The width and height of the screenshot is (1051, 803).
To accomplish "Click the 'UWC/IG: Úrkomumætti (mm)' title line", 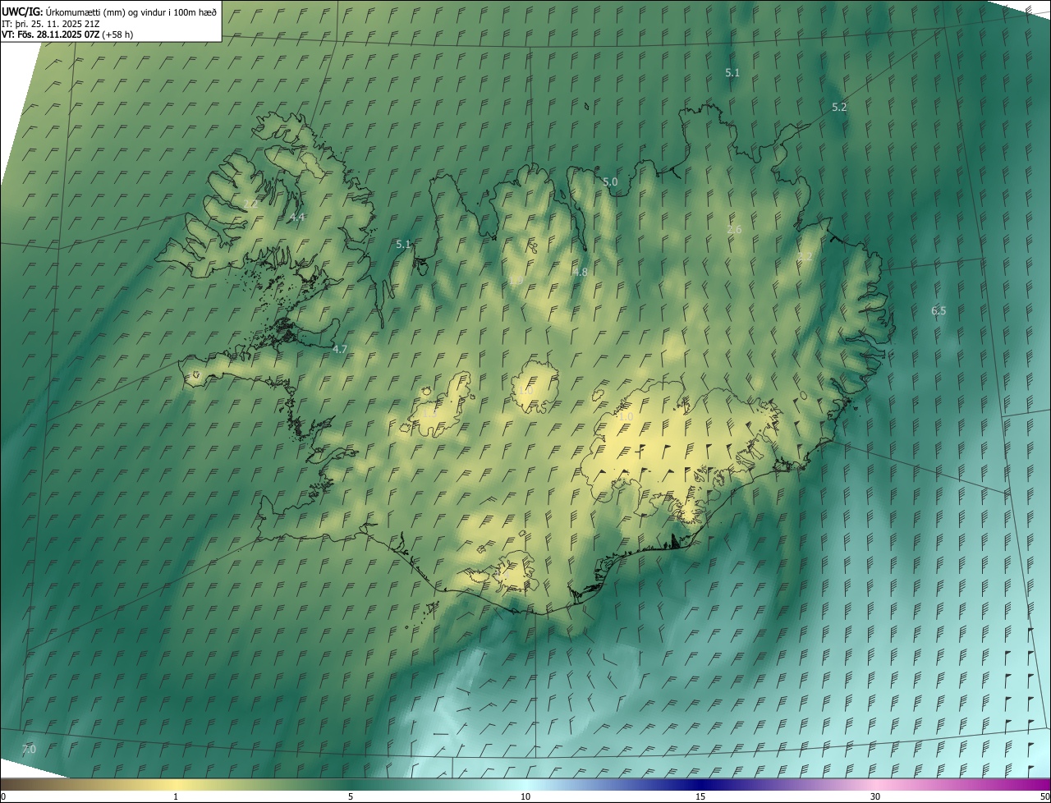I will pos(109,11).
